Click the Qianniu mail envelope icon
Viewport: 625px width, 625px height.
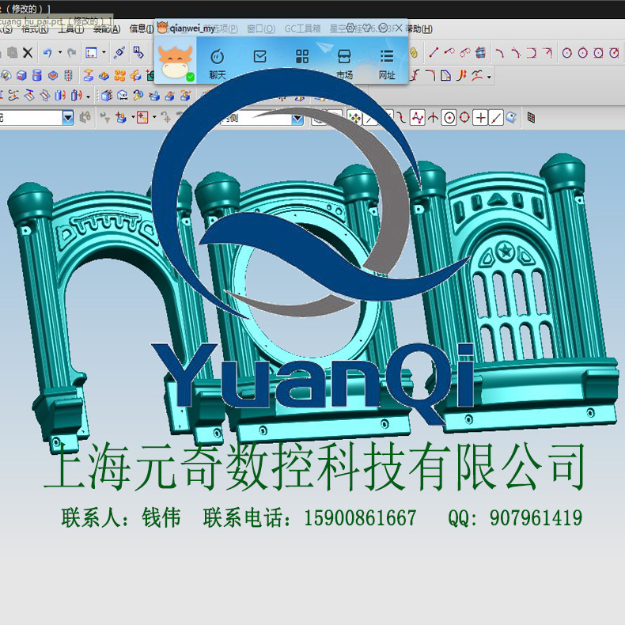[259, 56]
